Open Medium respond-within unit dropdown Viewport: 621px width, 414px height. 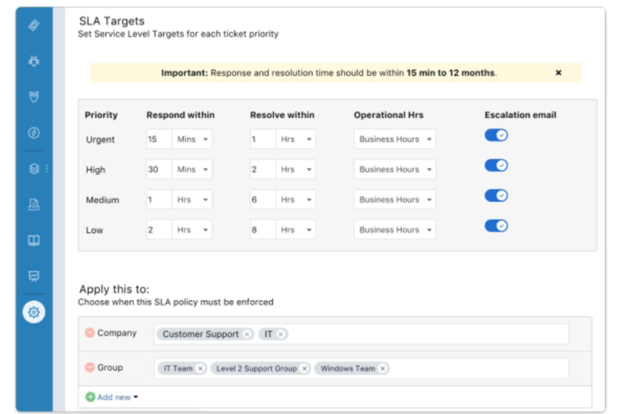click(192, 200)
